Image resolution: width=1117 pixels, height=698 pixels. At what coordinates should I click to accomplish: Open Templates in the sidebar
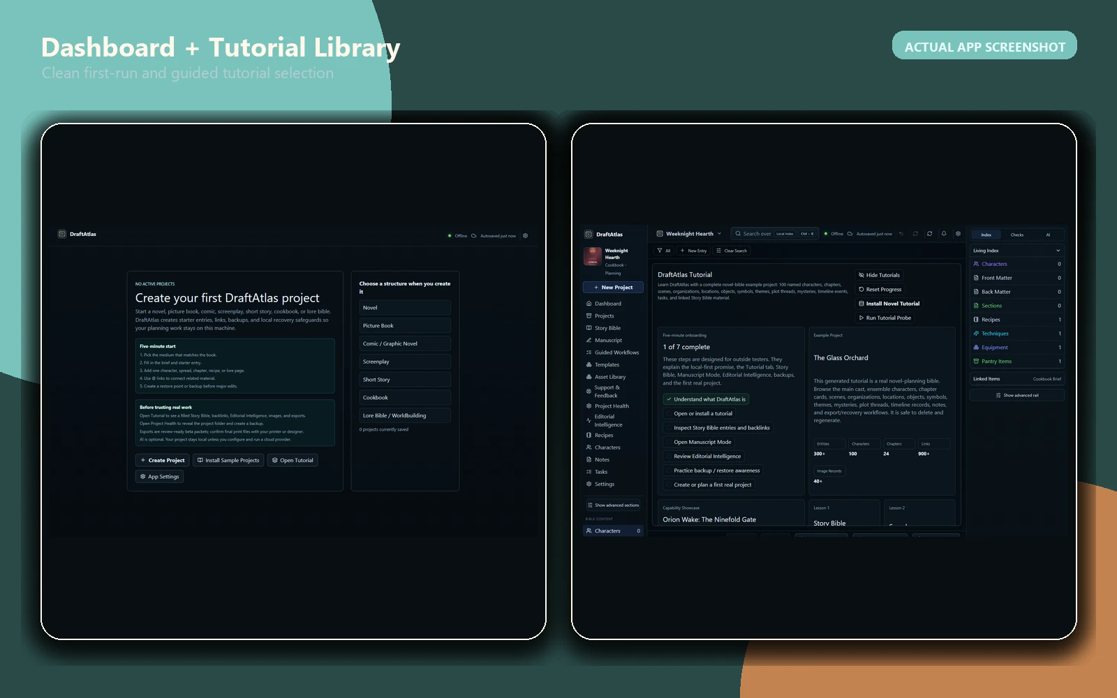click(x=613, y=364)
